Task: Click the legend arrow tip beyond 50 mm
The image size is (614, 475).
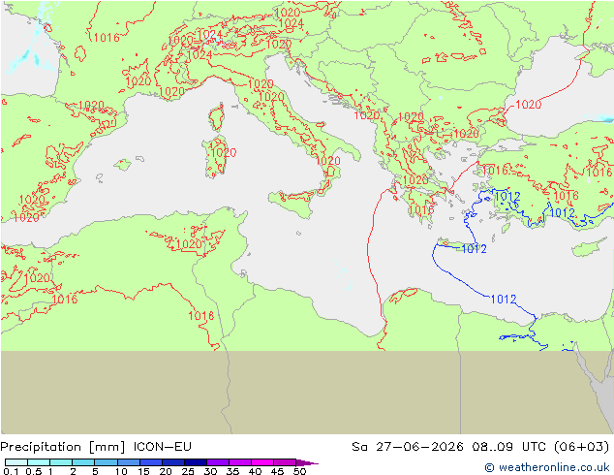Action: point(307,462)
